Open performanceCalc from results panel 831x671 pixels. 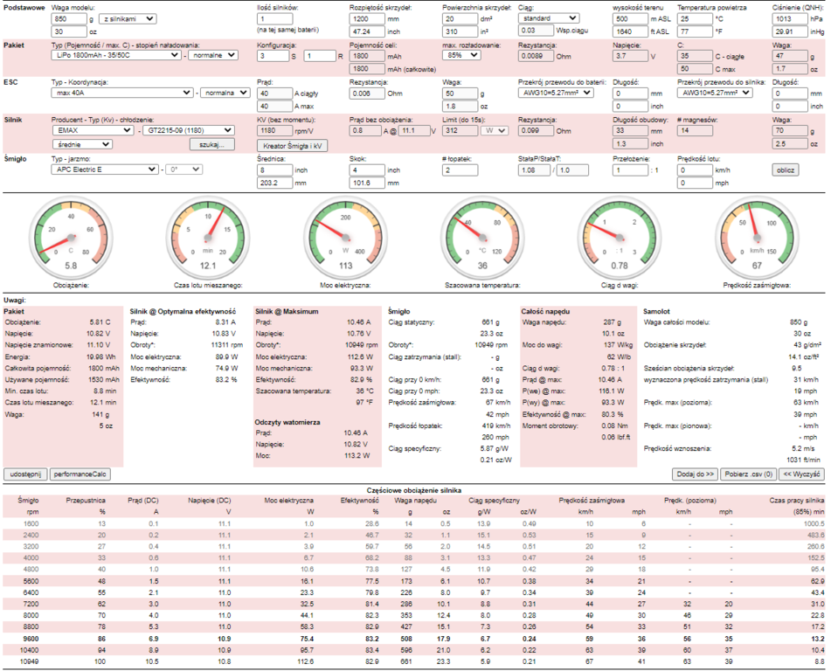[x=80, y=473]
